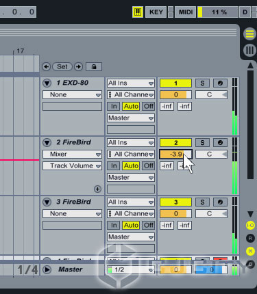Go to previous locator arrow

tap(47, 67)
